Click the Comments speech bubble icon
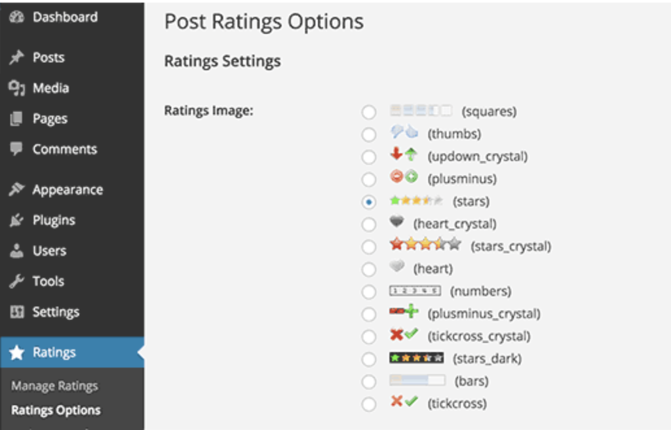Image resolution: width=671 pixels, height=430 pixels. [x=16, y=149]
